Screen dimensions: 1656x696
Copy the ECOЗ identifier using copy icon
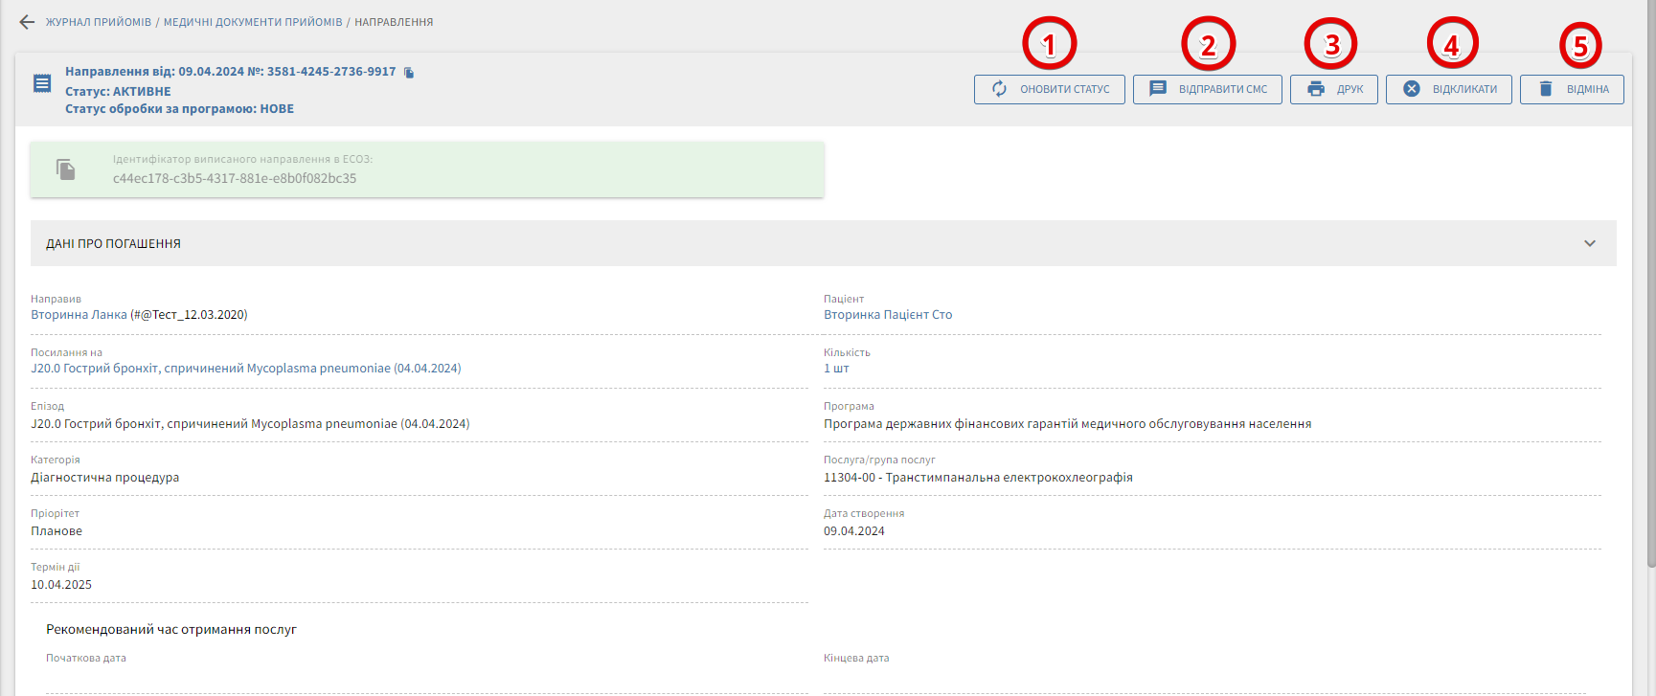click(x=65, y=169)
